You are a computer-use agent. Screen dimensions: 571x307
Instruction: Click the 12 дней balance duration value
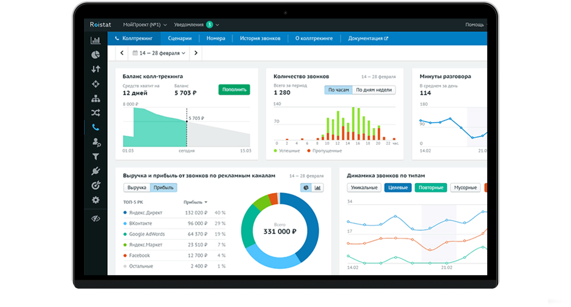(x=135, y=93)
